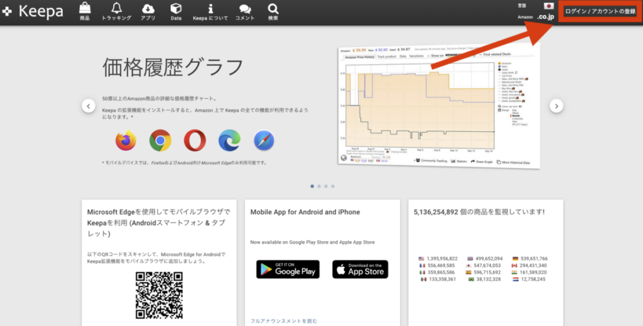Click the Get it on Google Play badge
The width and height of the screenshot is (643, 326).
click(x=288, y=269)
